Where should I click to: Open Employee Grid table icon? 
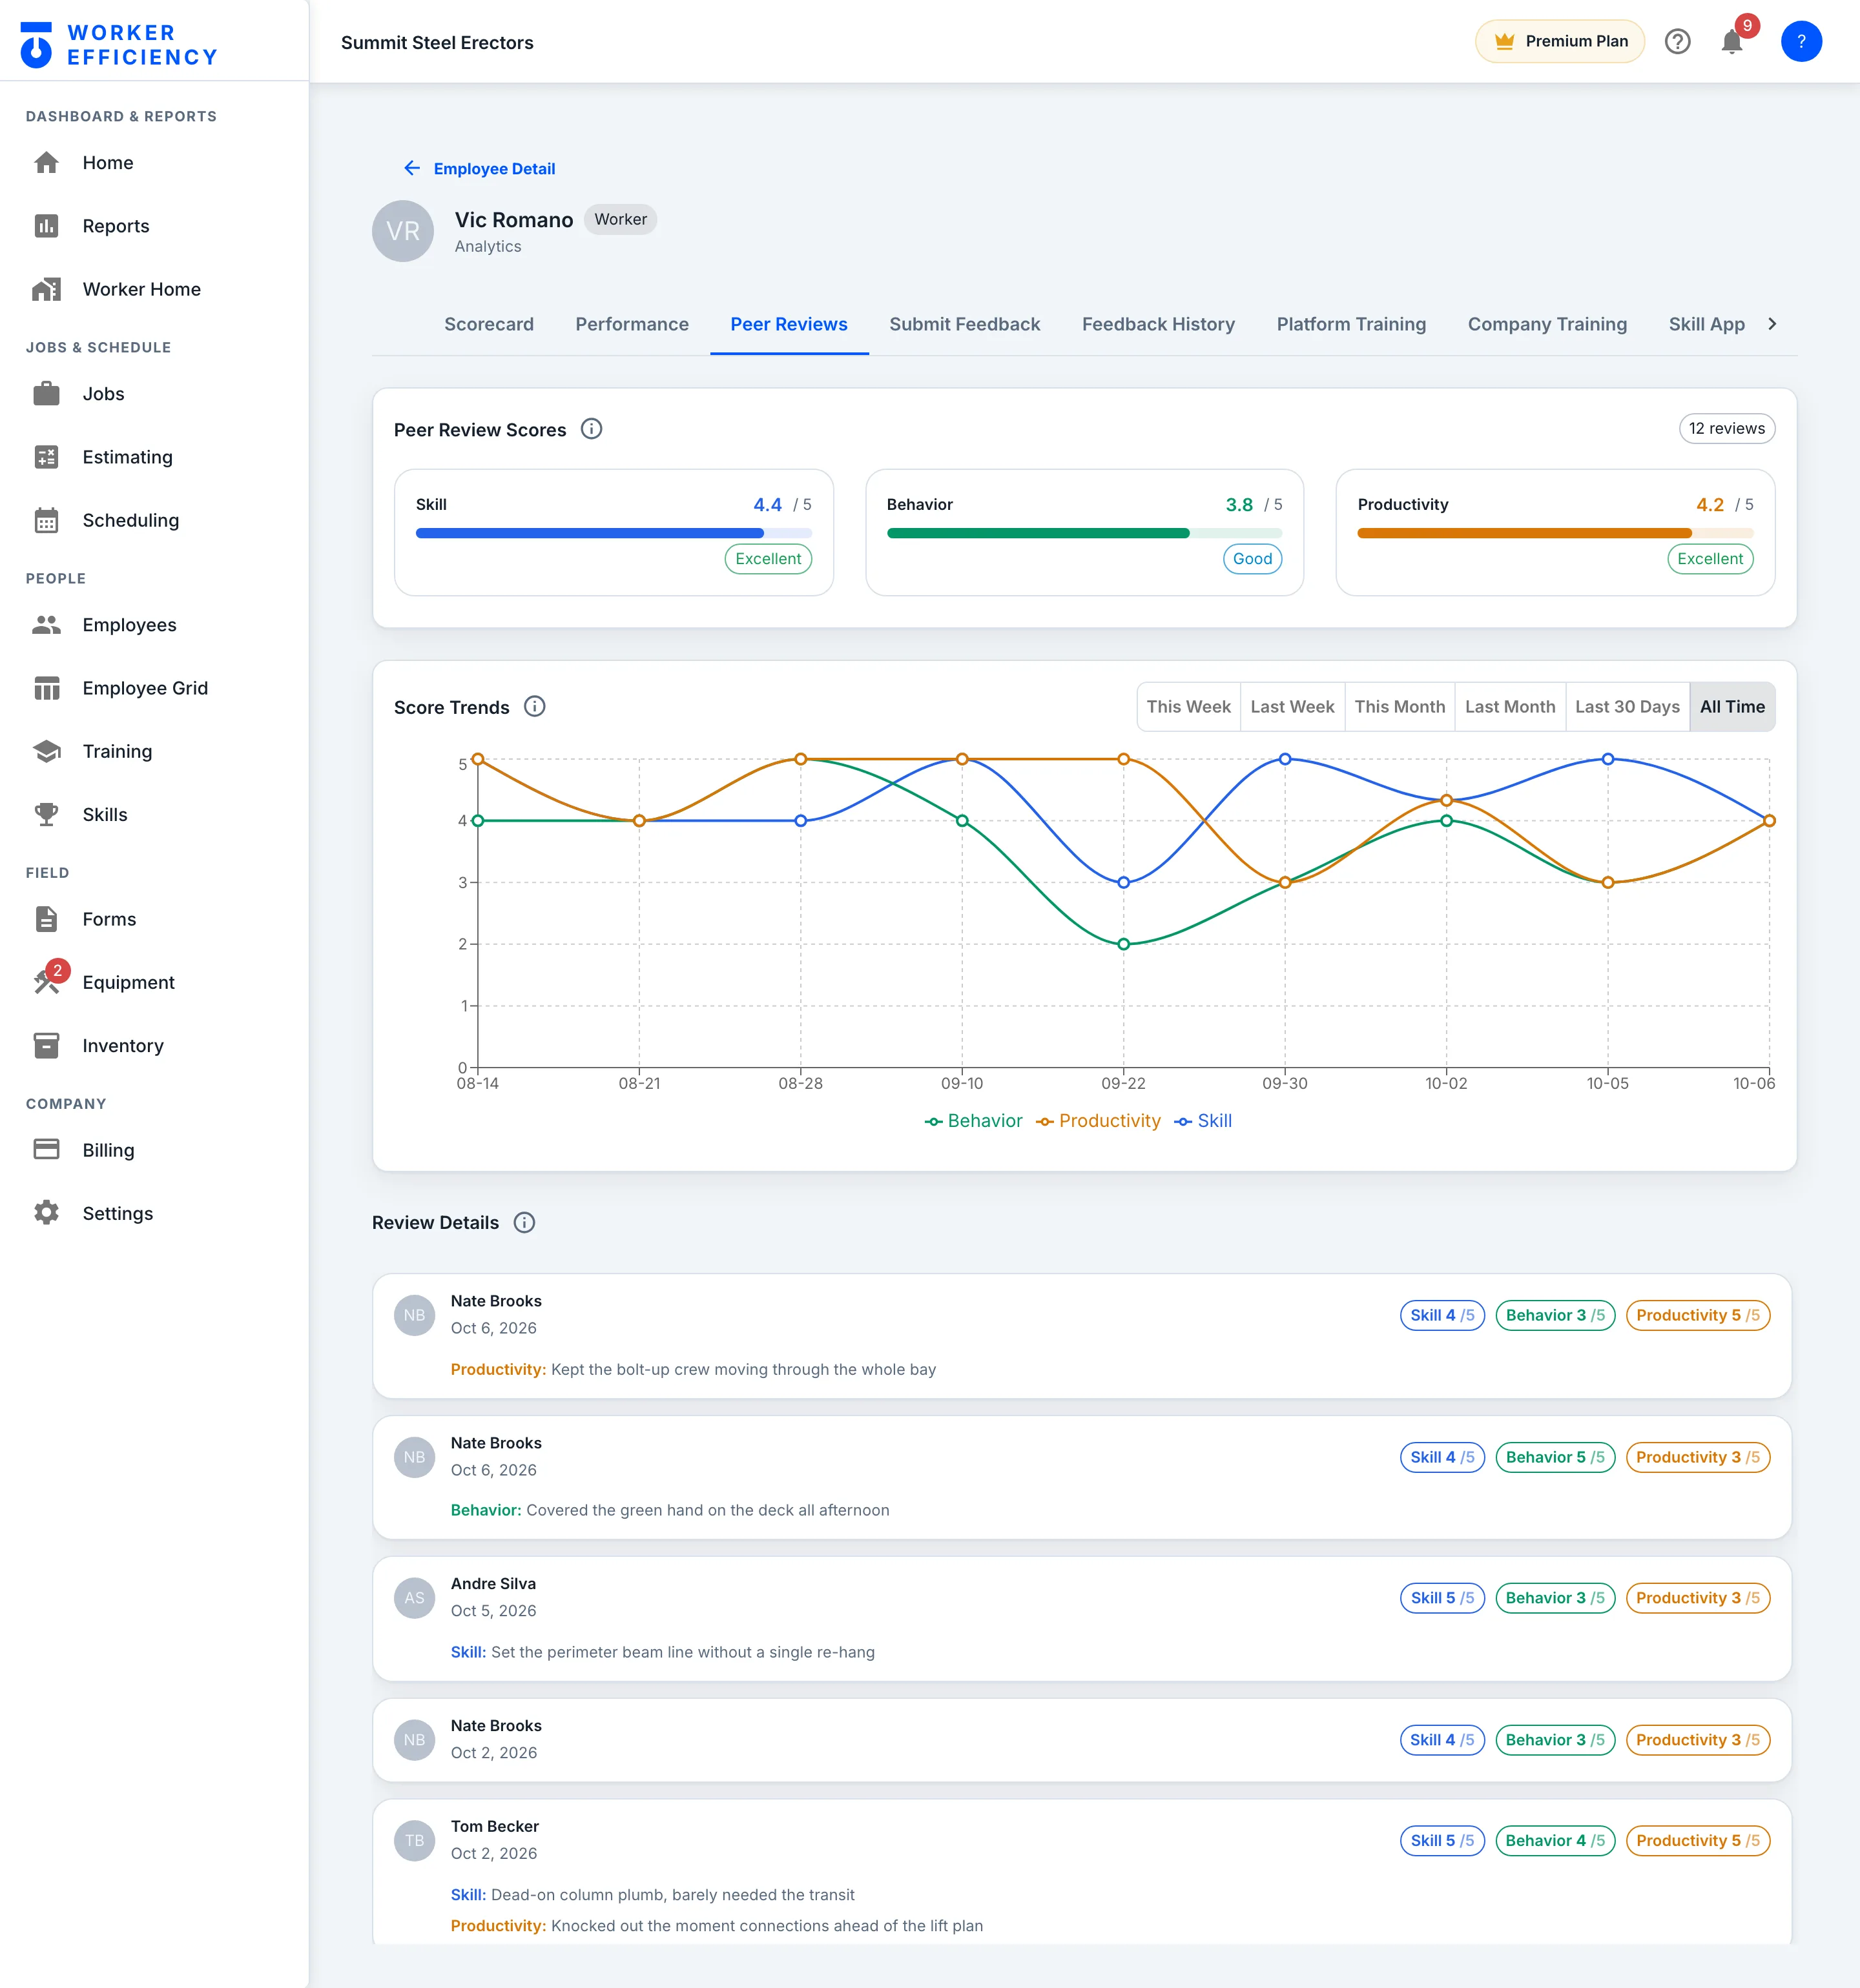(x=46, y=688)
